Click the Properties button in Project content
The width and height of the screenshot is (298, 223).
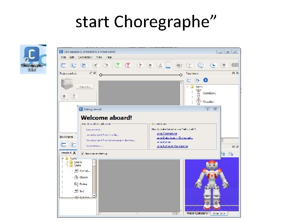tap(84, 87)
